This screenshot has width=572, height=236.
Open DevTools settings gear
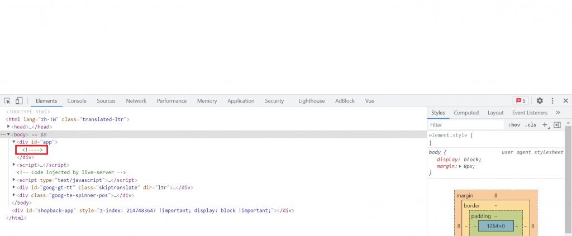(540, 101)
